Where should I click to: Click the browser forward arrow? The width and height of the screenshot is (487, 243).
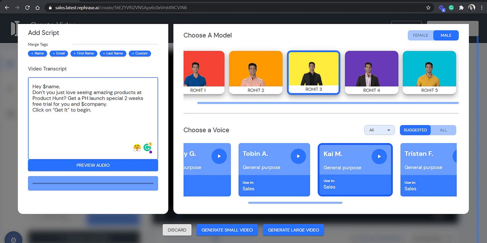click(x=17, y=7)
